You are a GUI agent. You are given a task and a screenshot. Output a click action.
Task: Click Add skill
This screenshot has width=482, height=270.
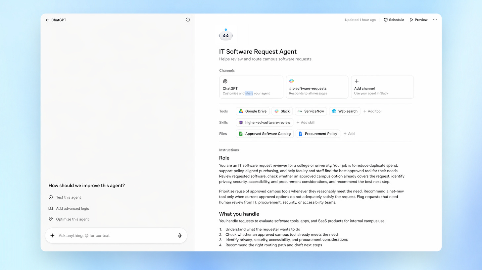pos(305,122)
